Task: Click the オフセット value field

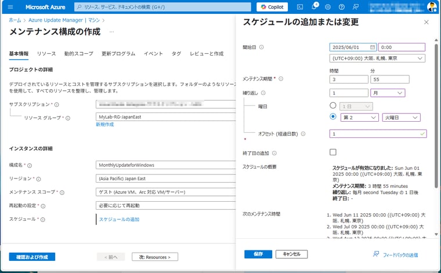Action: coord(378,134)
